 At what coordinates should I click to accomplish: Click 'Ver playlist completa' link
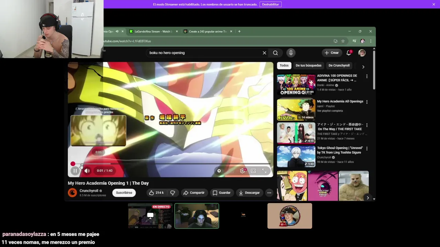(330, 111)
